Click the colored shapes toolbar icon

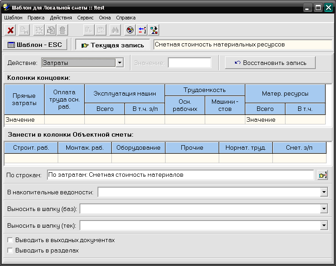click(154, 30)
